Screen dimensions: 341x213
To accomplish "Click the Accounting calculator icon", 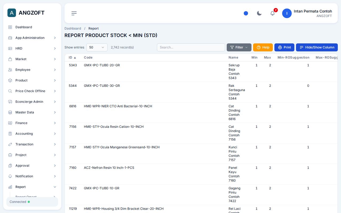I will tap(10, 134).
